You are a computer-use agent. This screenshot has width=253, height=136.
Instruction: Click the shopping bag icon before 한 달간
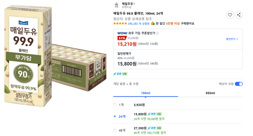click(153, 24)
